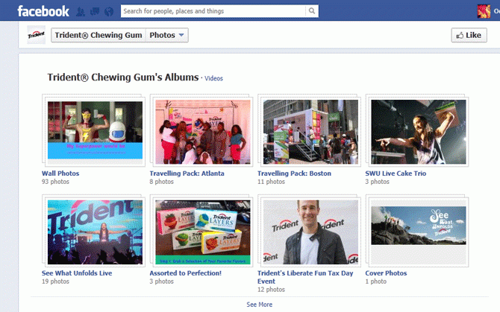
Task: Click the '8 photos' text under Atlanta
Action: [161, 182]
